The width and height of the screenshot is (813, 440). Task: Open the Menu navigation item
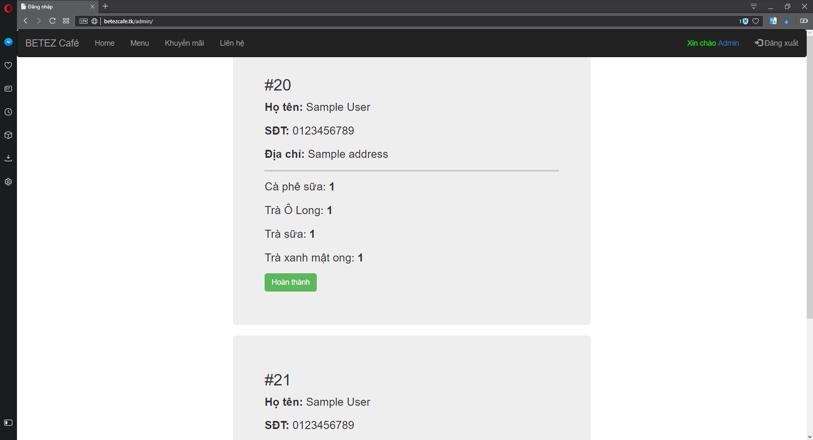click(140, 43)
